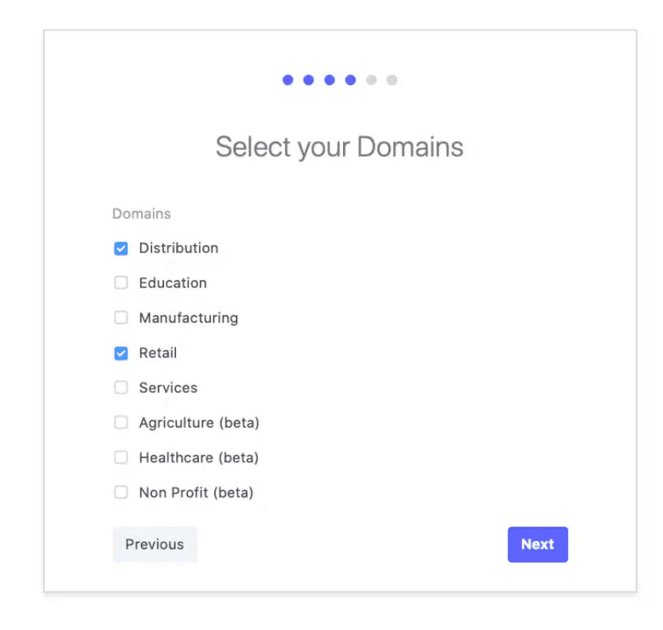The height and width of the screenshot is (630, 663).
Task: Click the "Services" label text
Action: [x=168, y=388]
